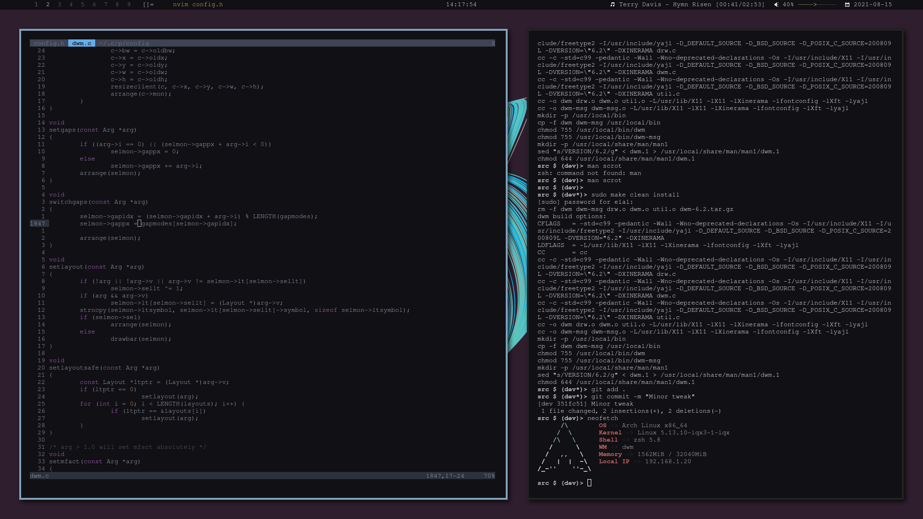The image size is (923, 519).
Task: Click the 'Terry Davis - Hymn Risen' track text
Action: [665, 4]
